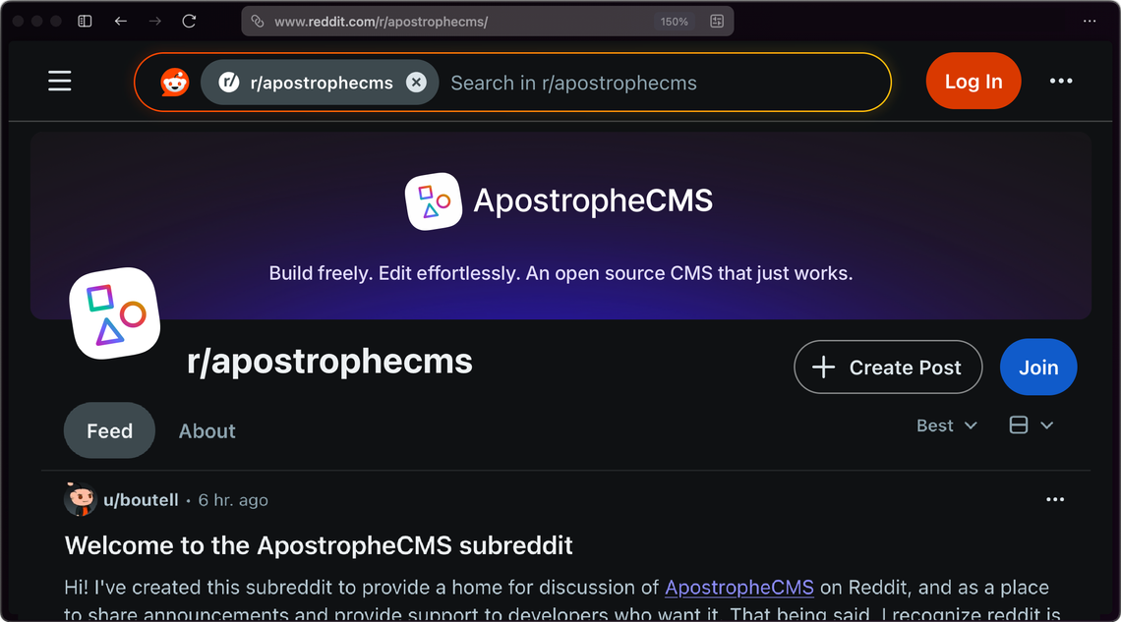Open the hamburger navigation menu
Viewport: 1121px width, 622px height.
[x=60, y=81]
